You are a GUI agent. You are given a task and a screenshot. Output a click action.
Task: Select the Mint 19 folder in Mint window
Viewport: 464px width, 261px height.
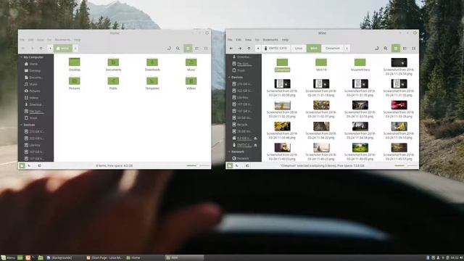click(x=321, y=65)
